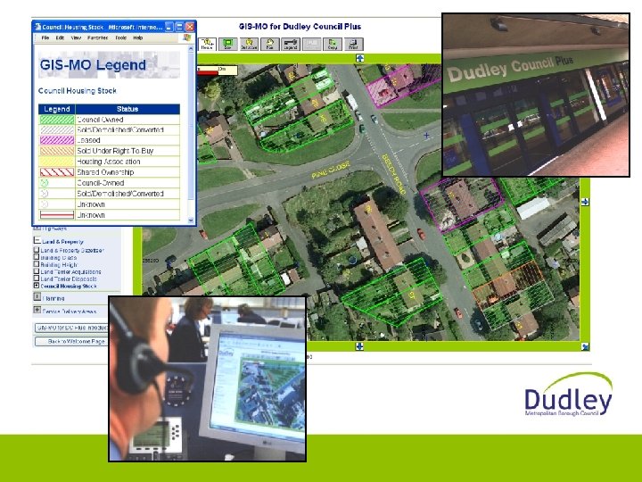Tick the Building Class layer checkbox
The width and height of the screenshot is (642, 482).
[x=37, y=257]
